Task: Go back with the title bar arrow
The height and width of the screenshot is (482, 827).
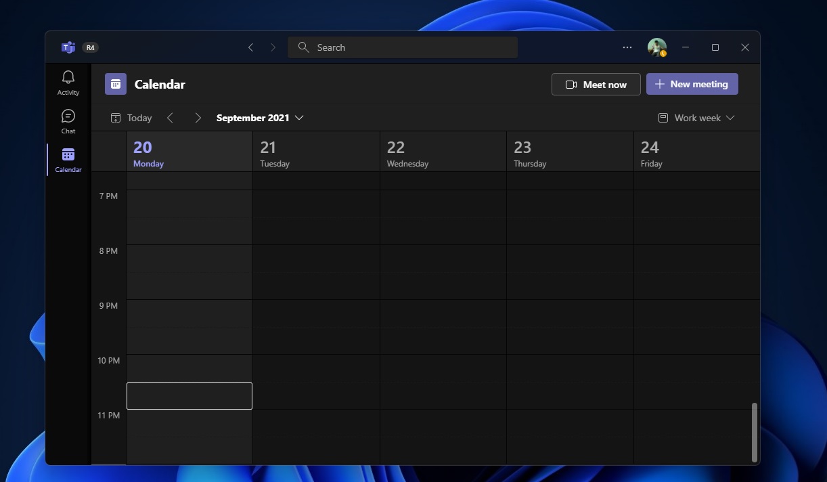Action: click(x=251, y=47)
